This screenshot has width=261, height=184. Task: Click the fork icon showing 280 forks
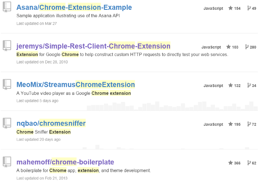click(247, 47)
